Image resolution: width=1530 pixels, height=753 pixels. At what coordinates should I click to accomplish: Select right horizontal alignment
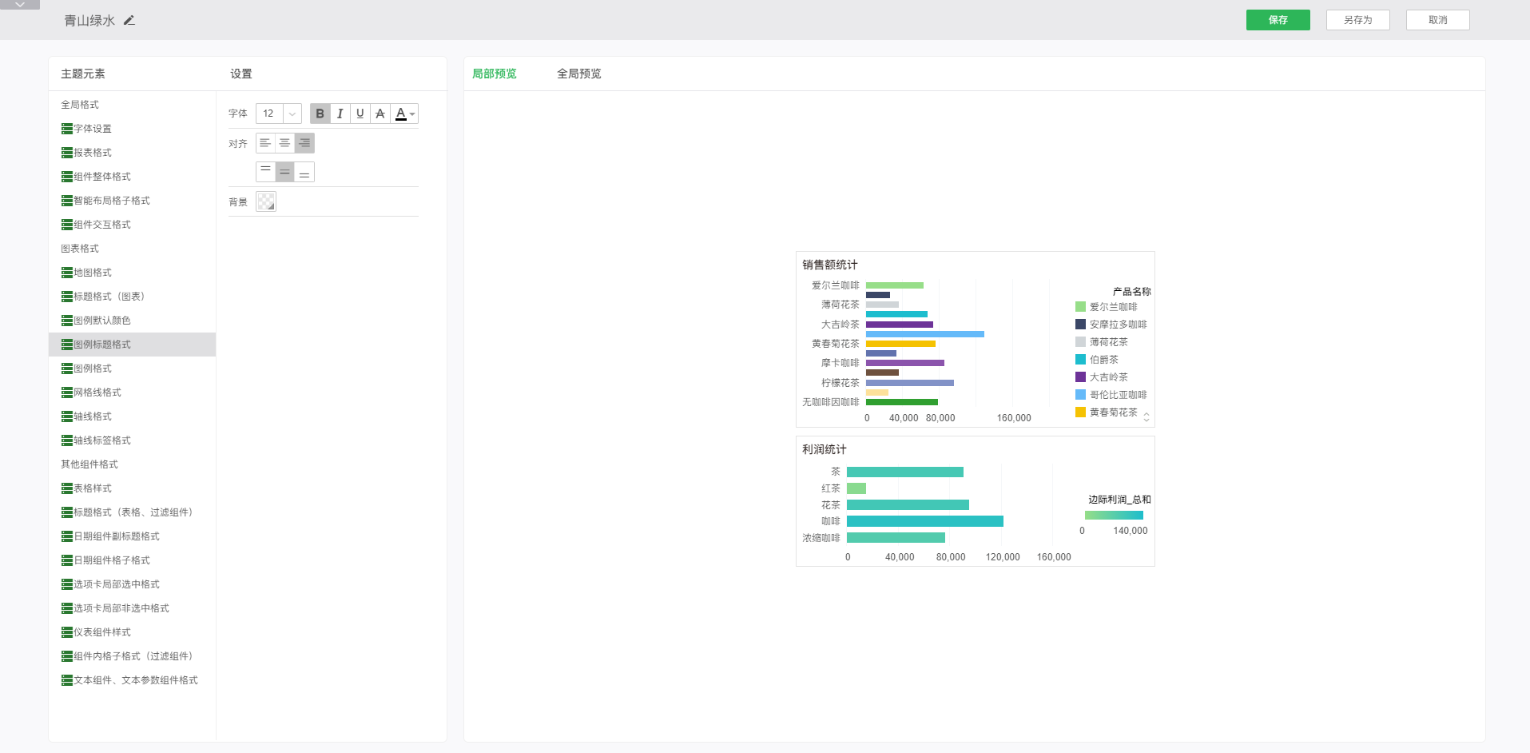coord(304,143)
